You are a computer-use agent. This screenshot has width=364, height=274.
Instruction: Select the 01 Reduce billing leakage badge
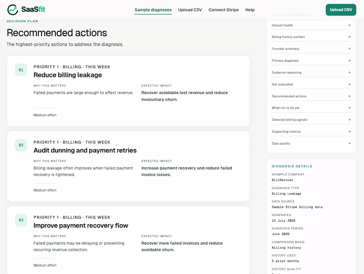pyautogui.click(x=21, y=70)
